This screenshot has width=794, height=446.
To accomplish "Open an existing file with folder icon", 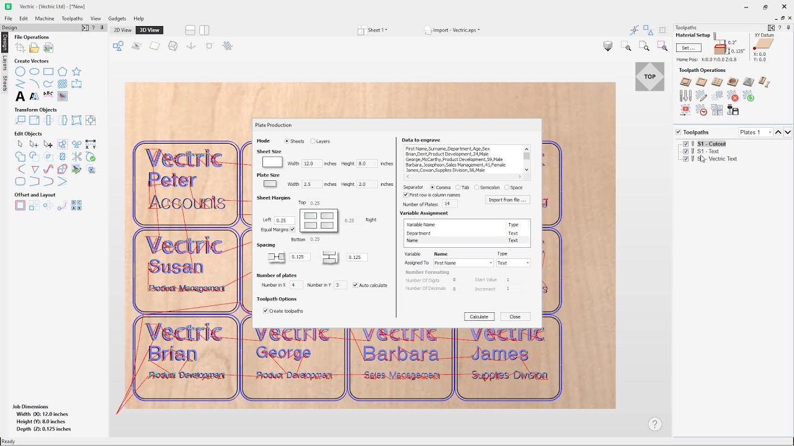I will pyautogui.click(x=34, y=48).
